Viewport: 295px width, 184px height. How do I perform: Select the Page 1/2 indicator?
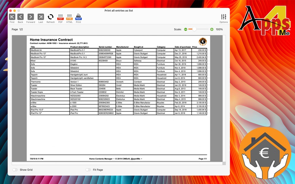tap(17, 29)
